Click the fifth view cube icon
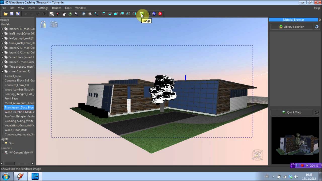 (x=128, y=14)
